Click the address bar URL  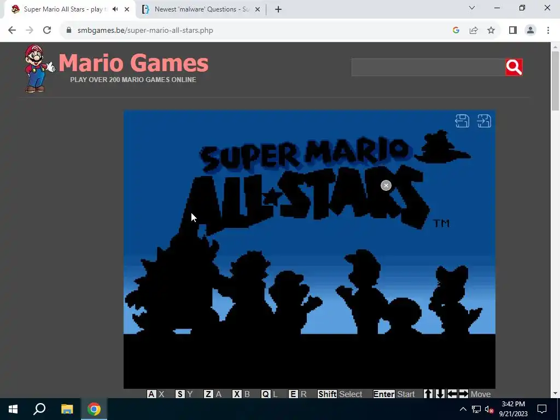(145, 31)
